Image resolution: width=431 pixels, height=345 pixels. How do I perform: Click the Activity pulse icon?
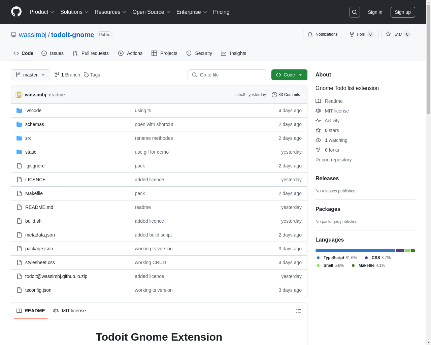[318, 121]
